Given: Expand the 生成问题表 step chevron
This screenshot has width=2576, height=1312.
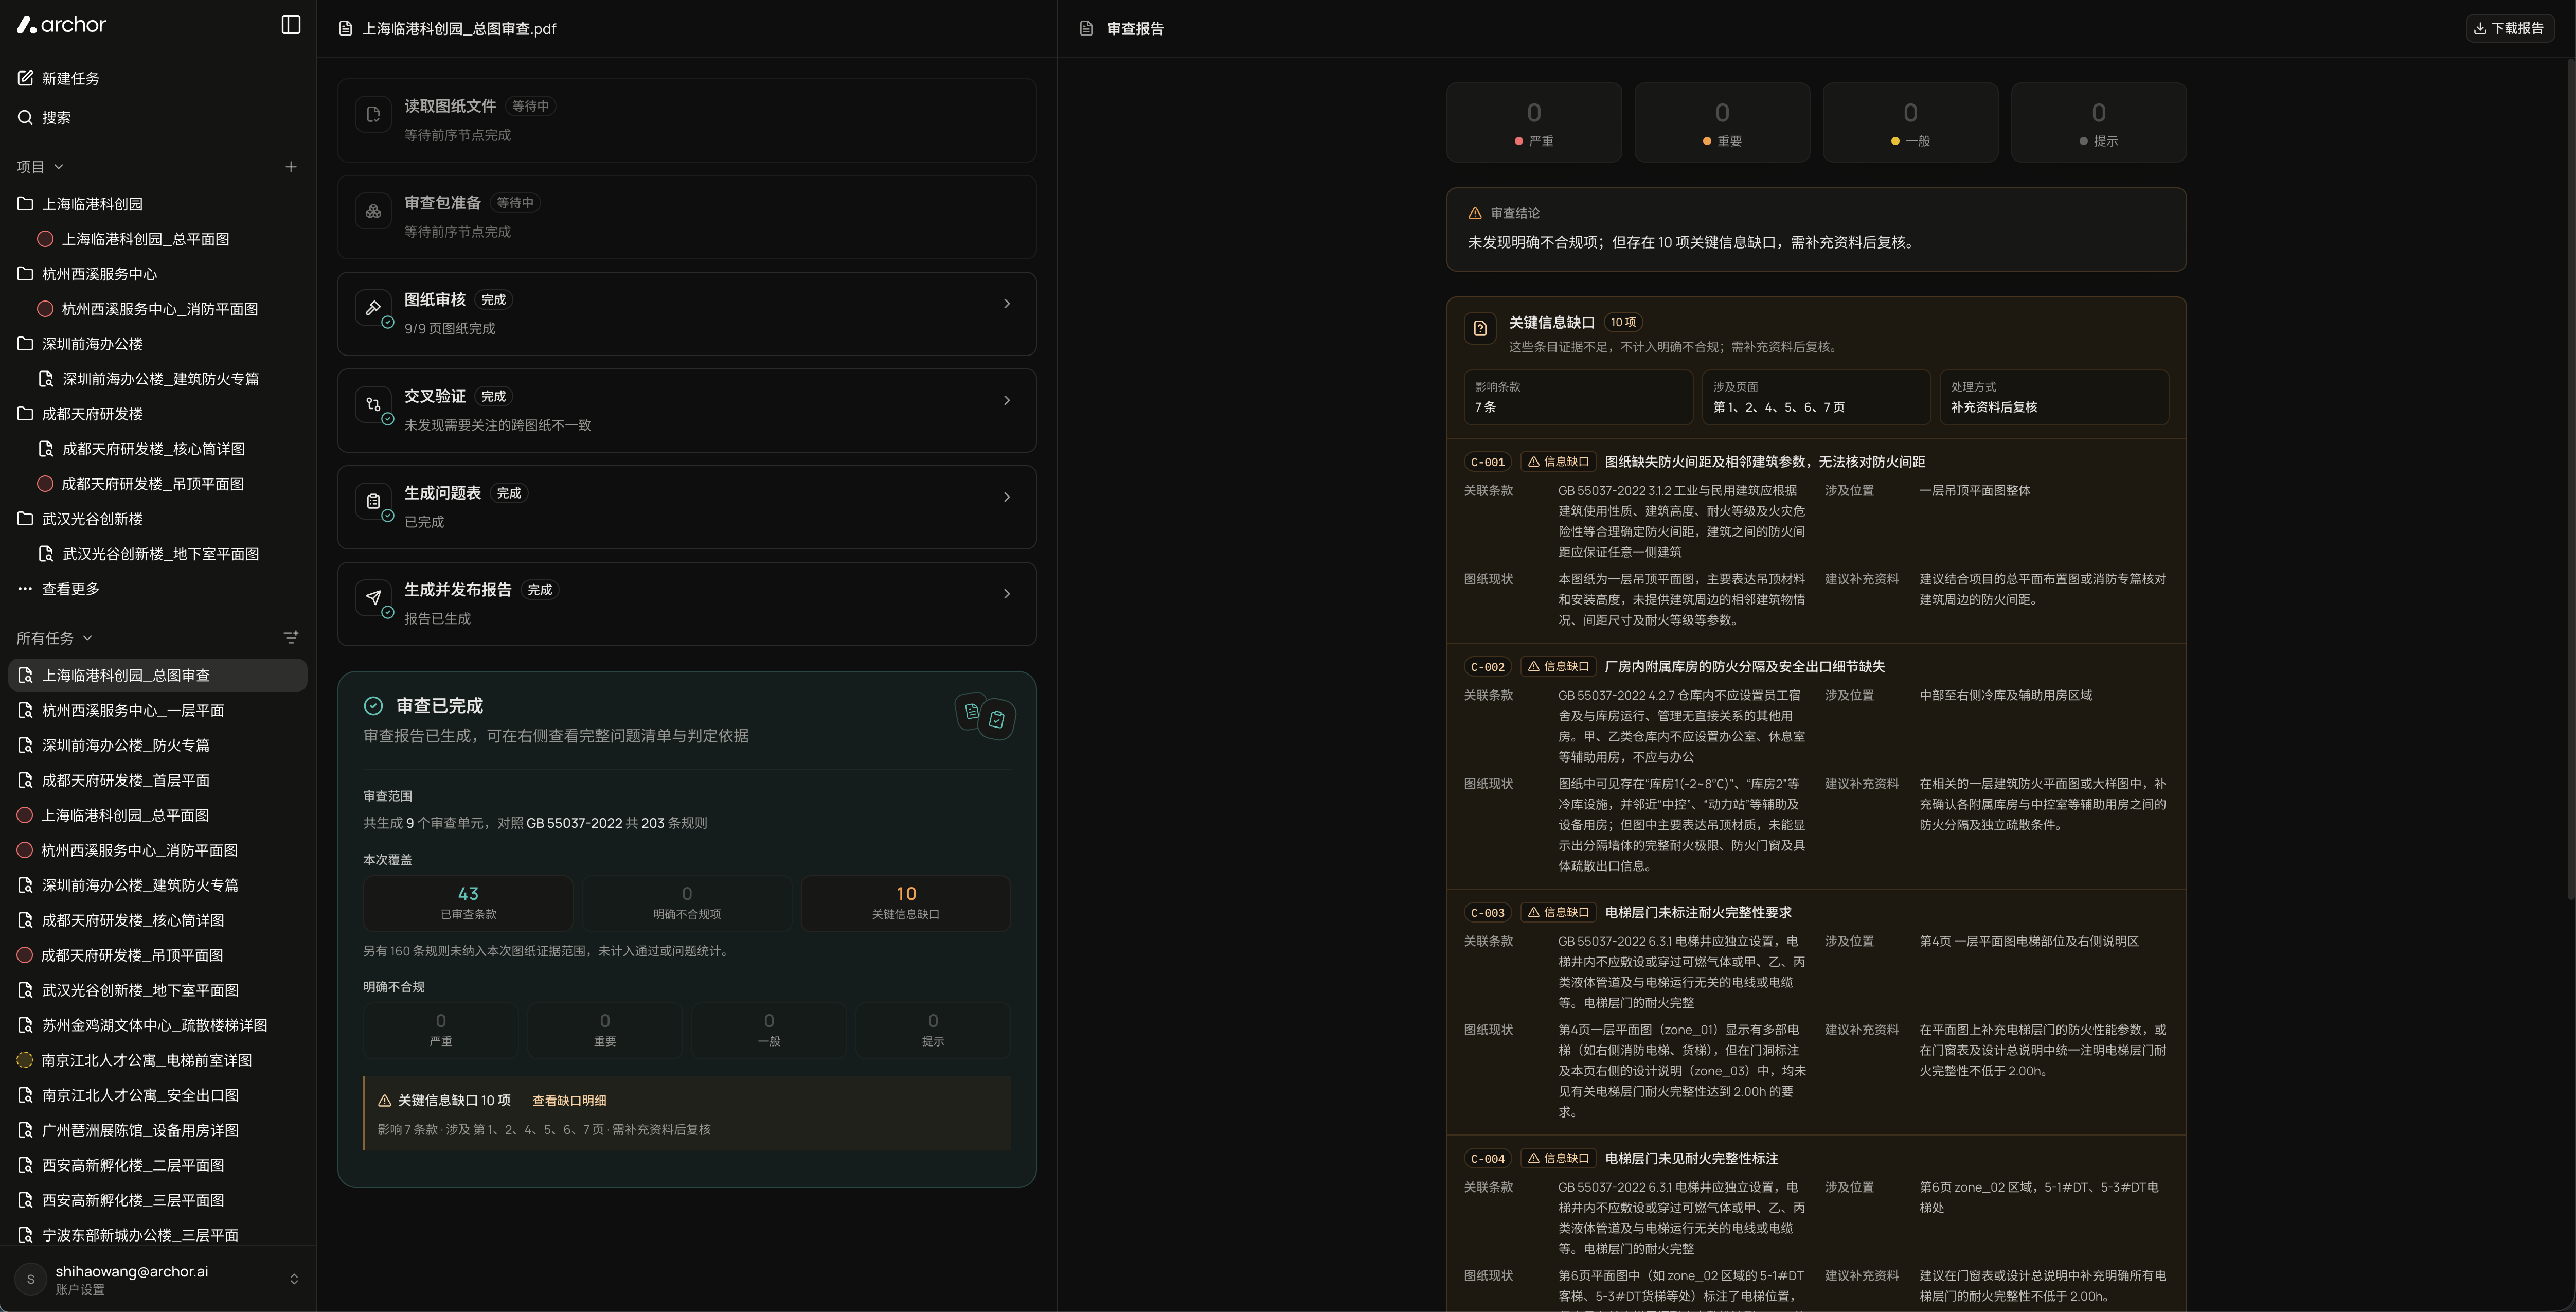Looking at the screenshot, I should (x=1006, y=497).
